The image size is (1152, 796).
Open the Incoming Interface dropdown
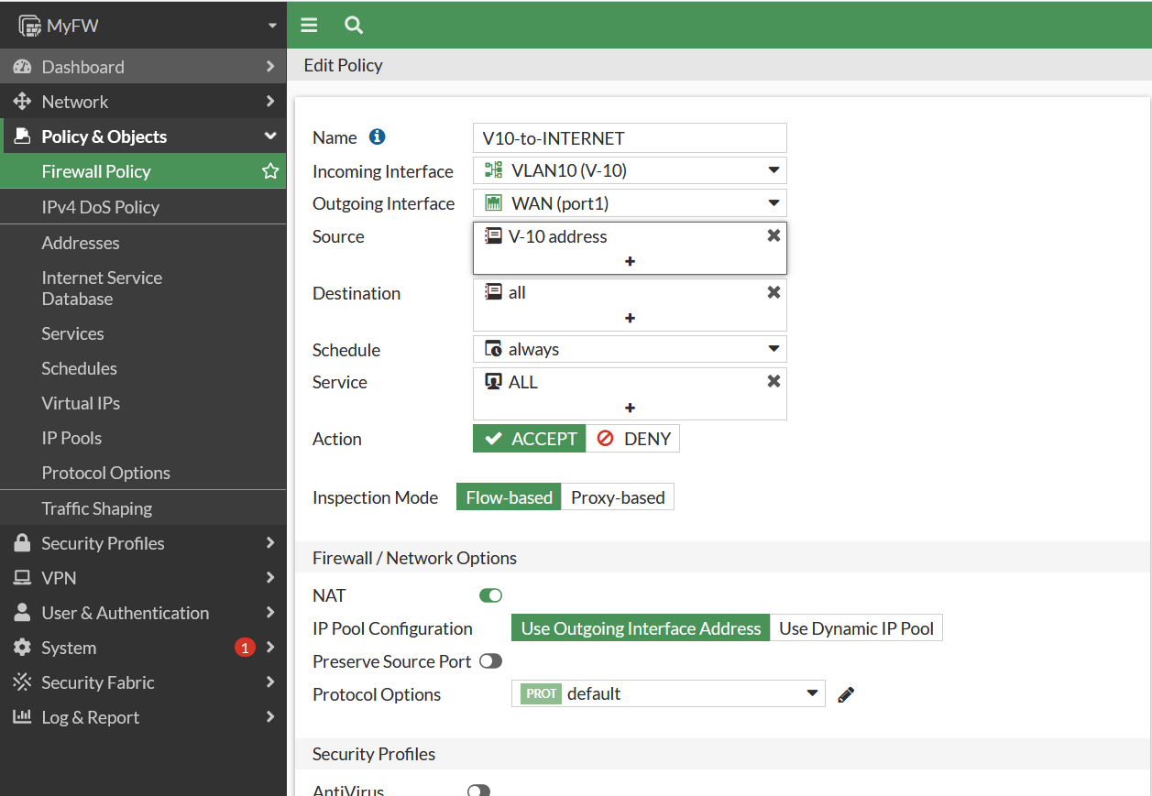pos(630,170)
